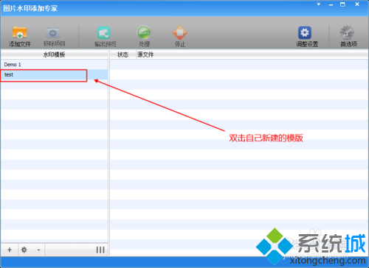Open the title bar dropdown arrow menu
The width and height of the screenshot is (369, 268).
pos(319,4)
